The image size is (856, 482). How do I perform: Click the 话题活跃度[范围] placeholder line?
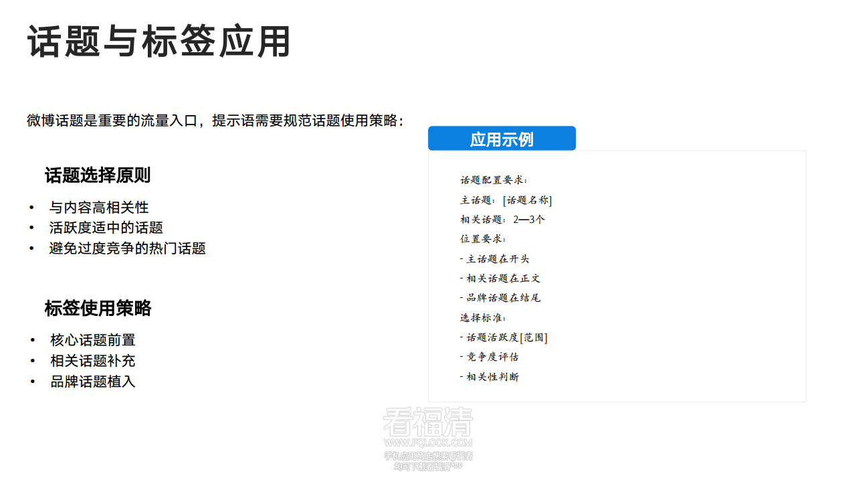tap(505, 337)
